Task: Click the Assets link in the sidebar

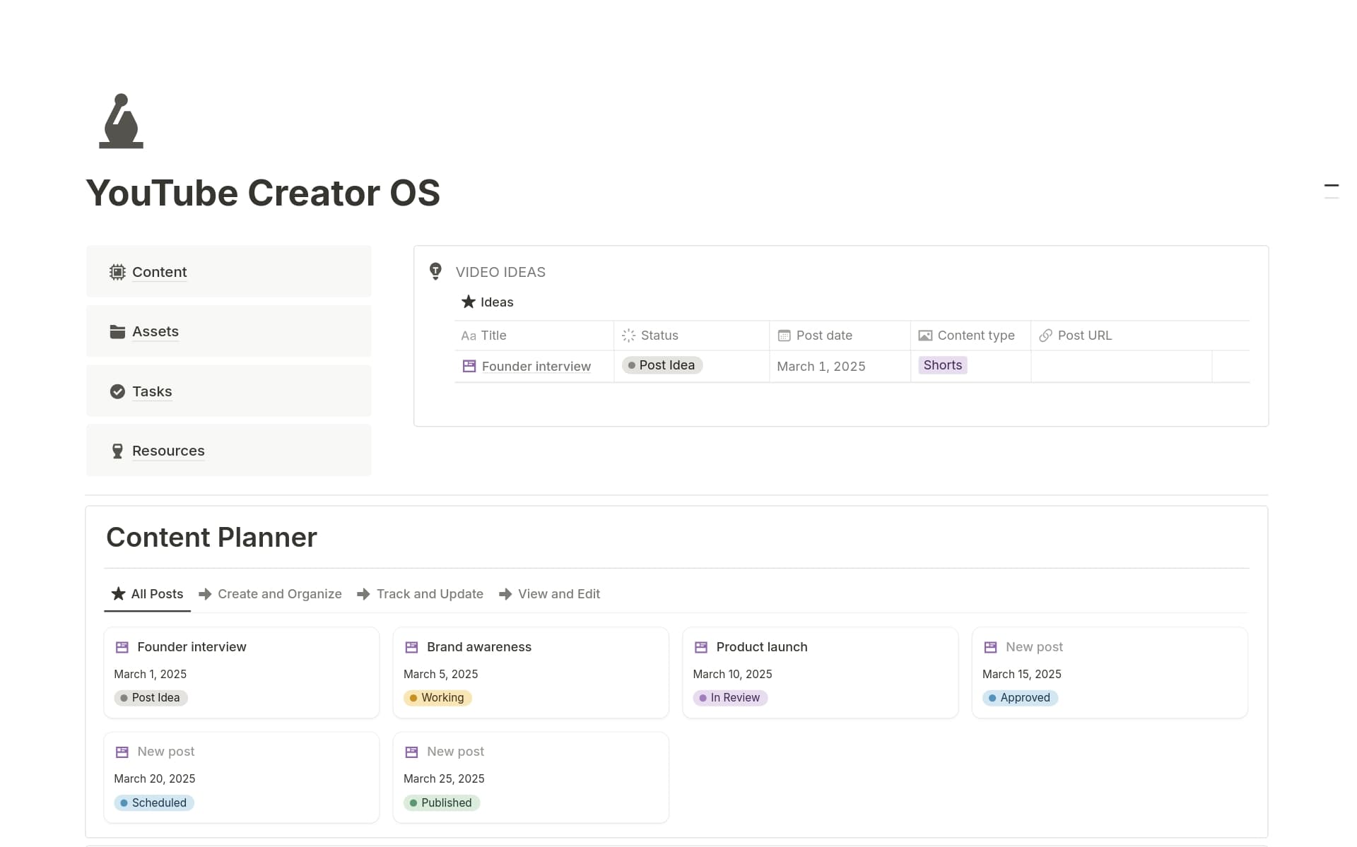Action: (x=155, y=331)
